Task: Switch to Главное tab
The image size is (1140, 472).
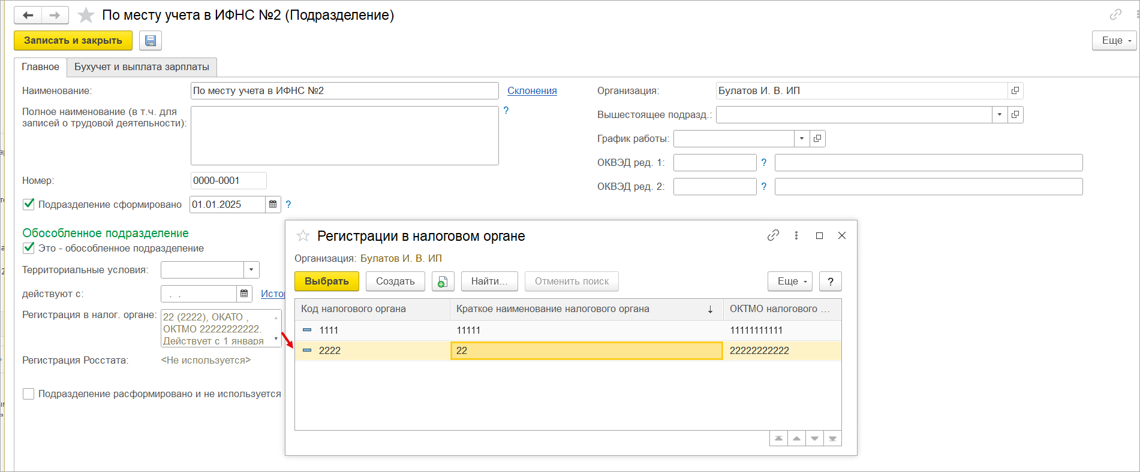Action: pyautogui.click(x=40, y=67)
